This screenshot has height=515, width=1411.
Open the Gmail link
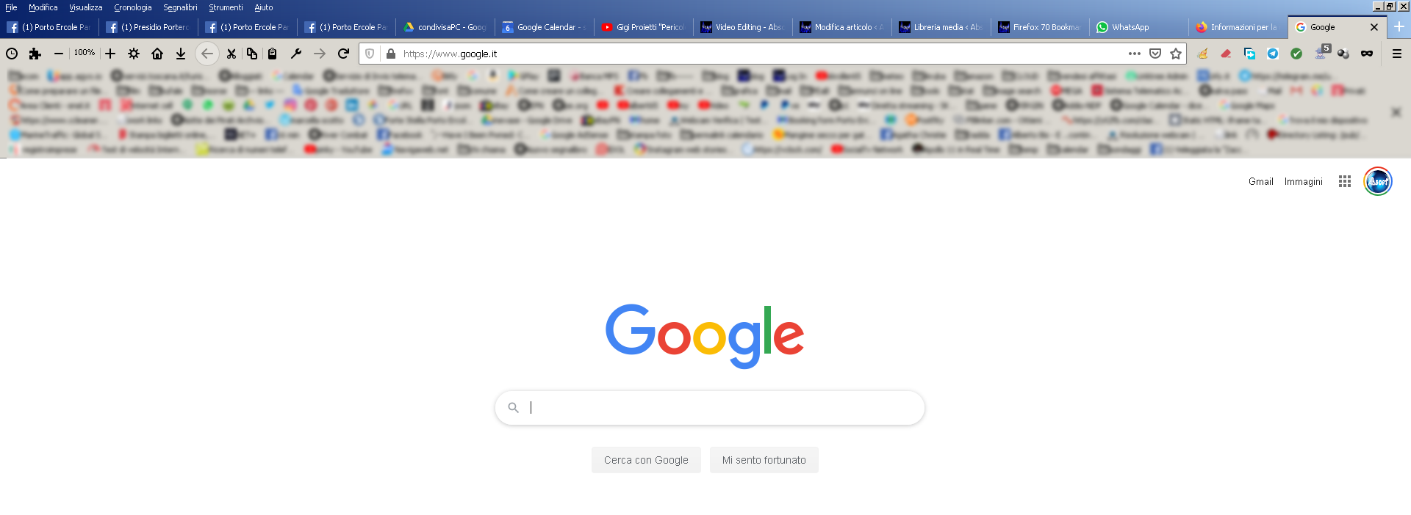[1260, 181]
